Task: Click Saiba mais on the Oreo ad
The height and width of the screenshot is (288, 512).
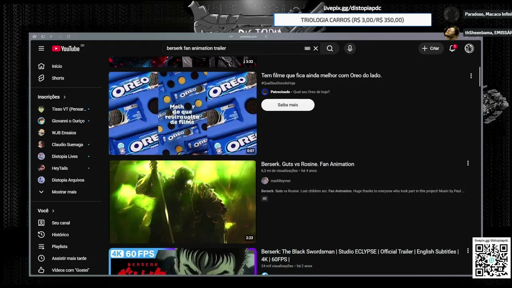Action: click(288, 105)
